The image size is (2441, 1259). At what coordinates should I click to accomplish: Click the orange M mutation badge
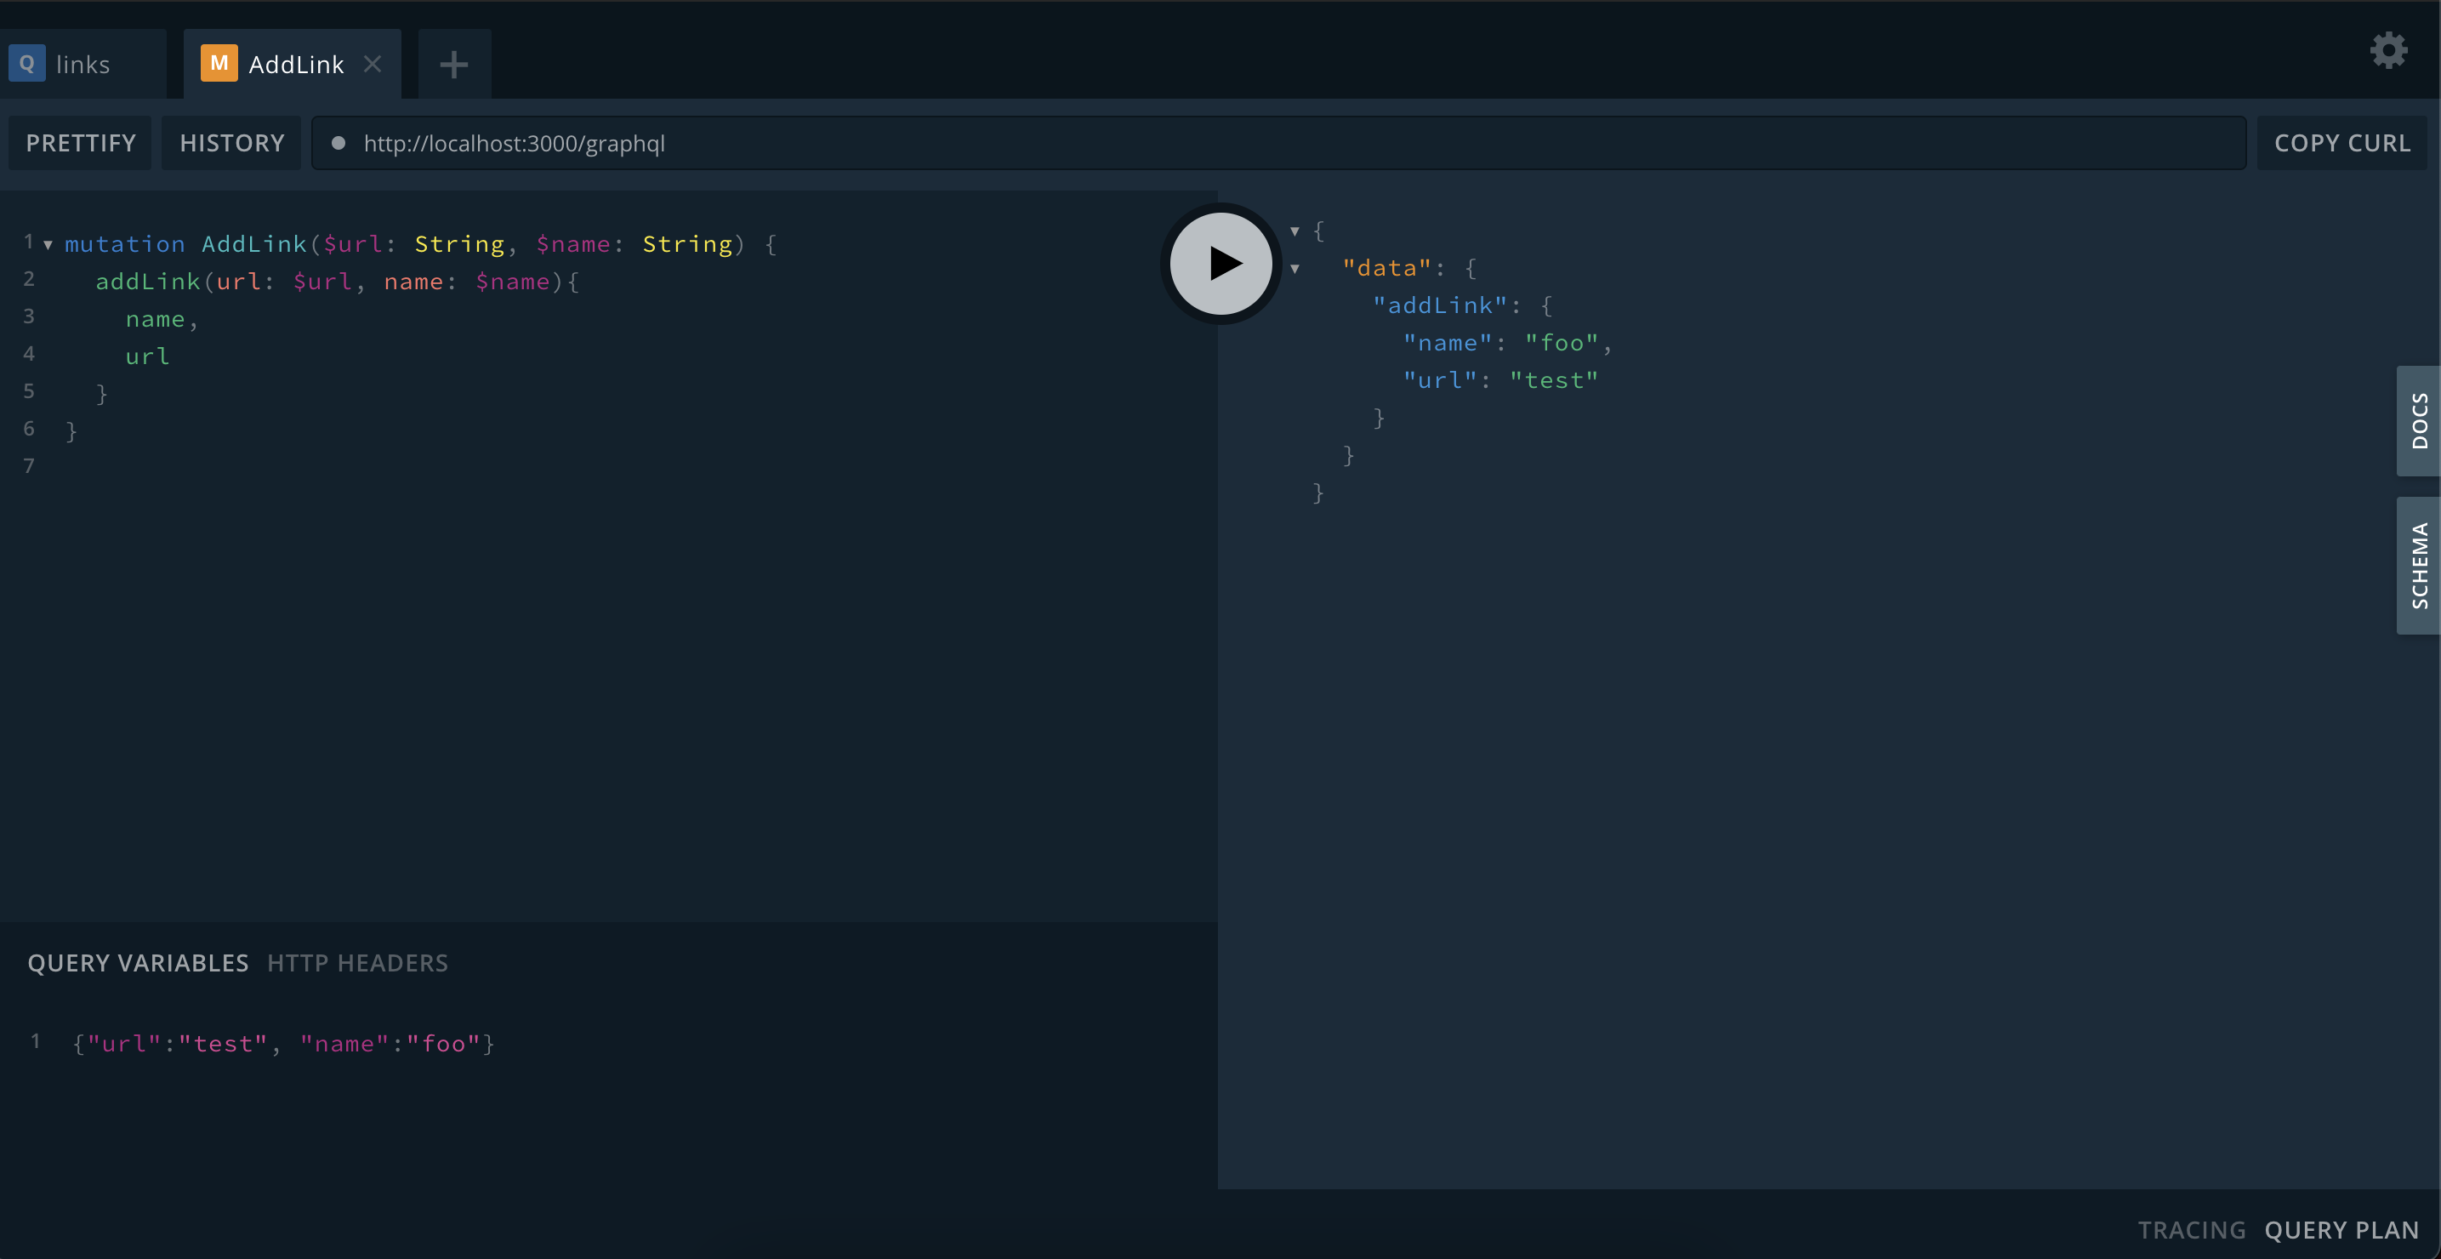[219, 64]
